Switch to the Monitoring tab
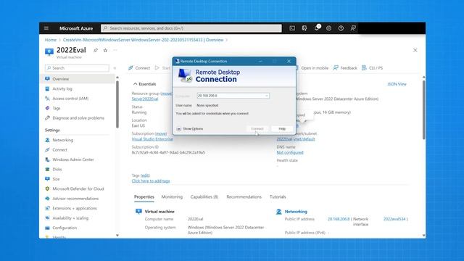The height and width of the screenshot is (261, 464). (172, 196)
